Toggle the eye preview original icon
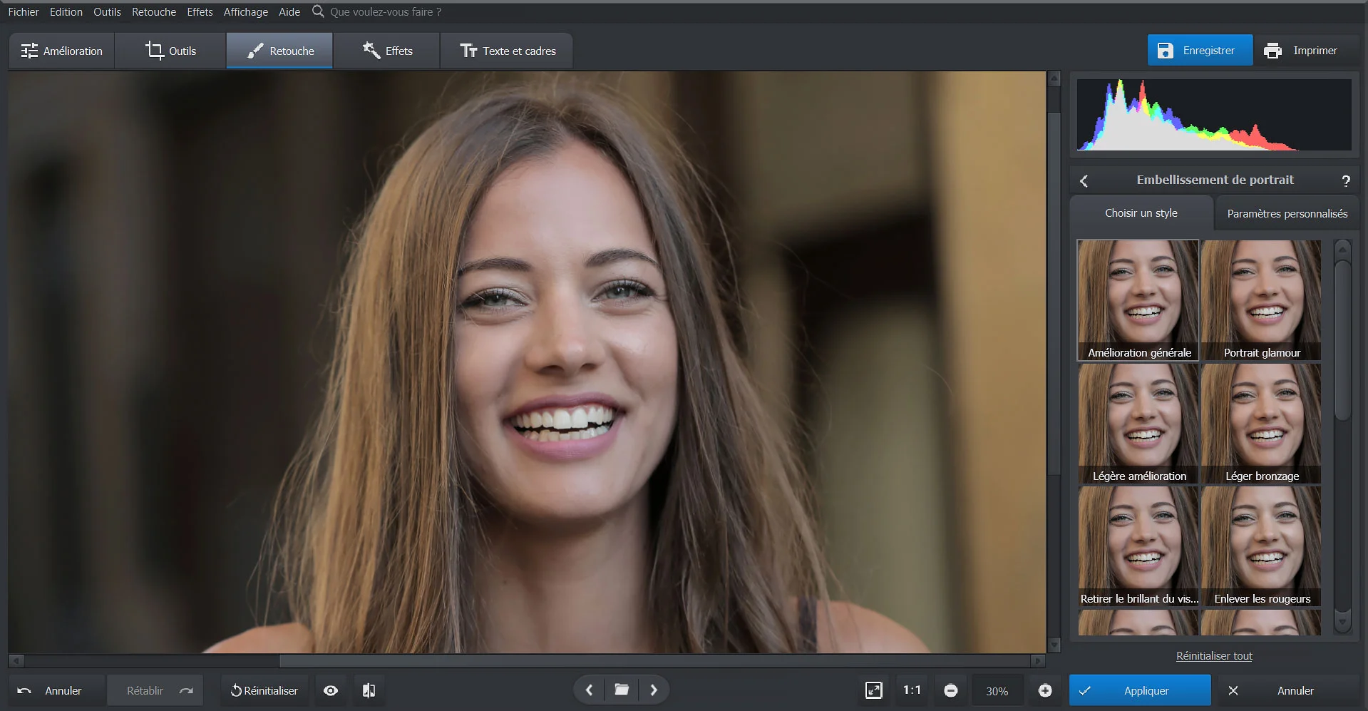Screen dimensions: 1368x711 point(331,690)
